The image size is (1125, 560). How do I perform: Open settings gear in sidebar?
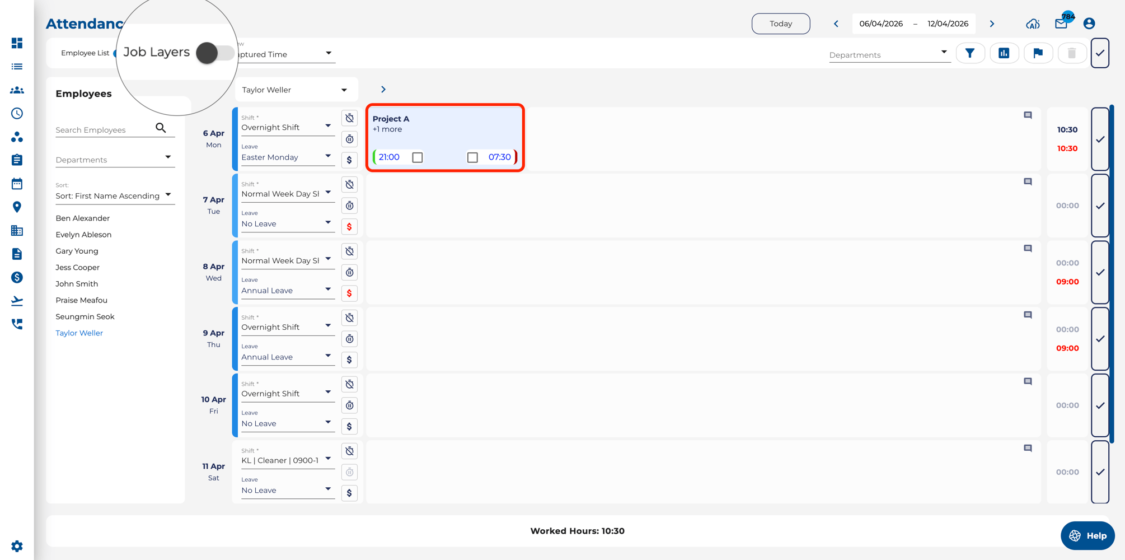click(x=17, y=546)
